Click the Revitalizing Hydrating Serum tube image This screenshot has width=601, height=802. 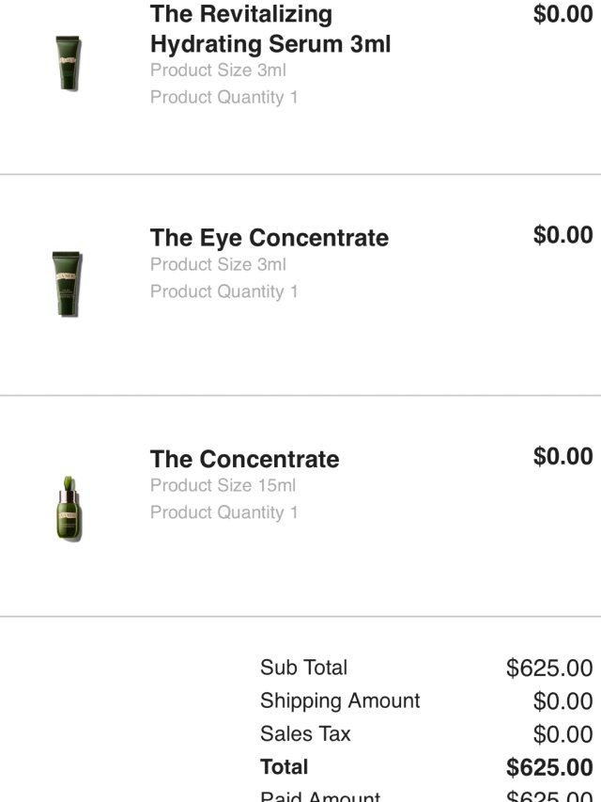coord(68,63)
